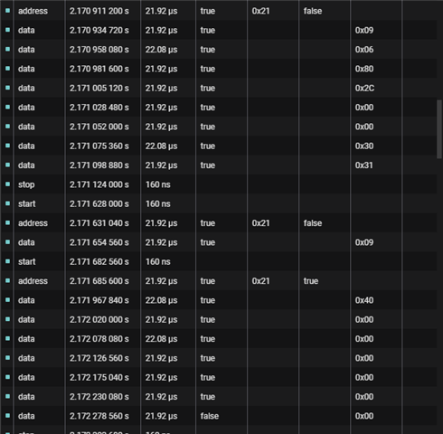Select the data row with value 0x80

click(219, 69)
